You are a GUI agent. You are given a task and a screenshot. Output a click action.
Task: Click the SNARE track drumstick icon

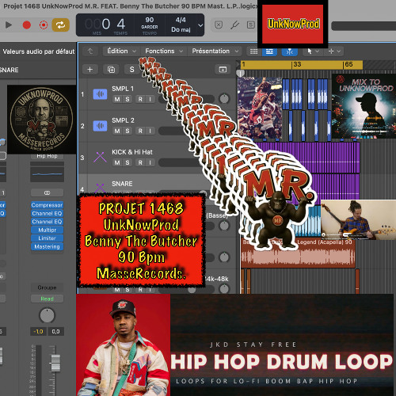click(100, 188)
